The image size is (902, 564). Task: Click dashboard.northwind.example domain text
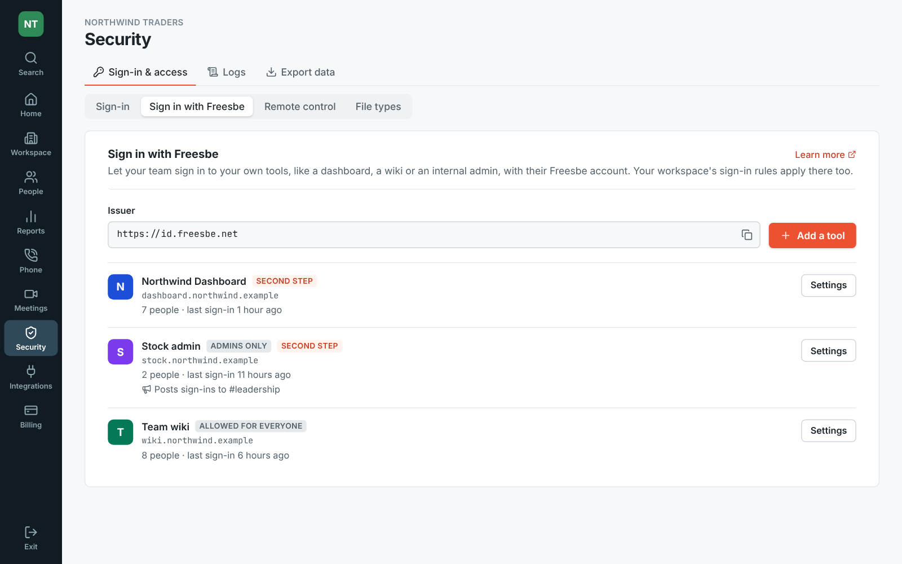pos(210,296)
